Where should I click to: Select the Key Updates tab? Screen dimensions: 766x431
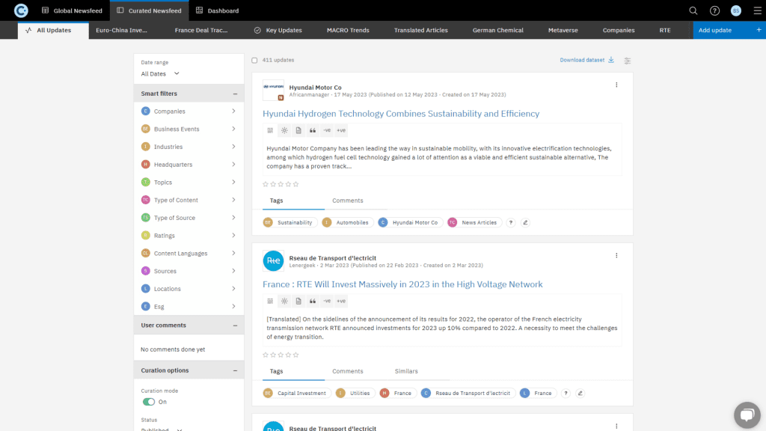click(278, 30)
